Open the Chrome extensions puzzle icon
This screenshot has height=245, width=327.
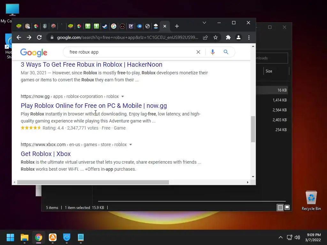click(x=228, y=38)
